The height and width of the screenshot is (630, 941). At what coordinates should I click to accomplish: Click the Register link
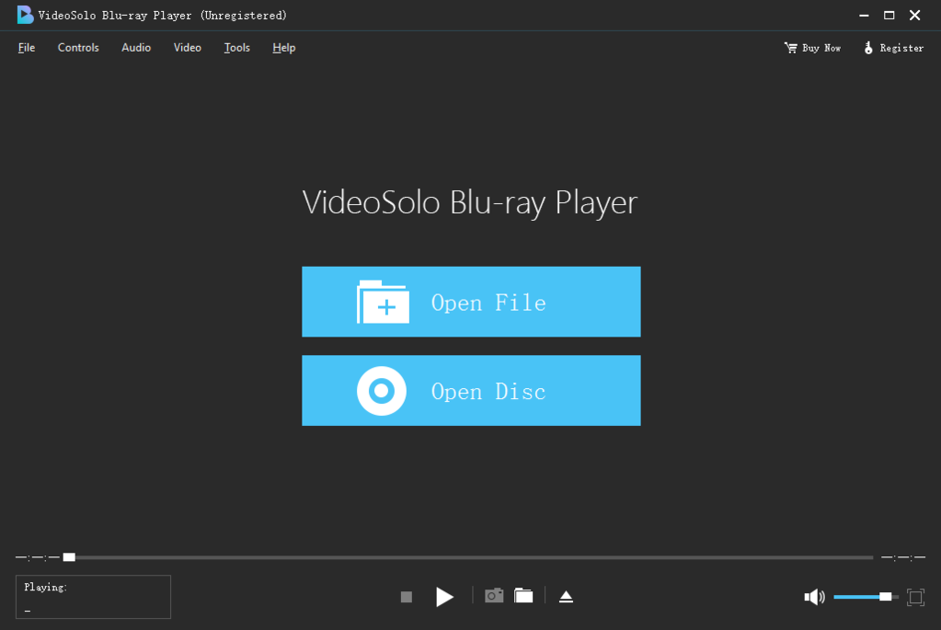(893, 48)
